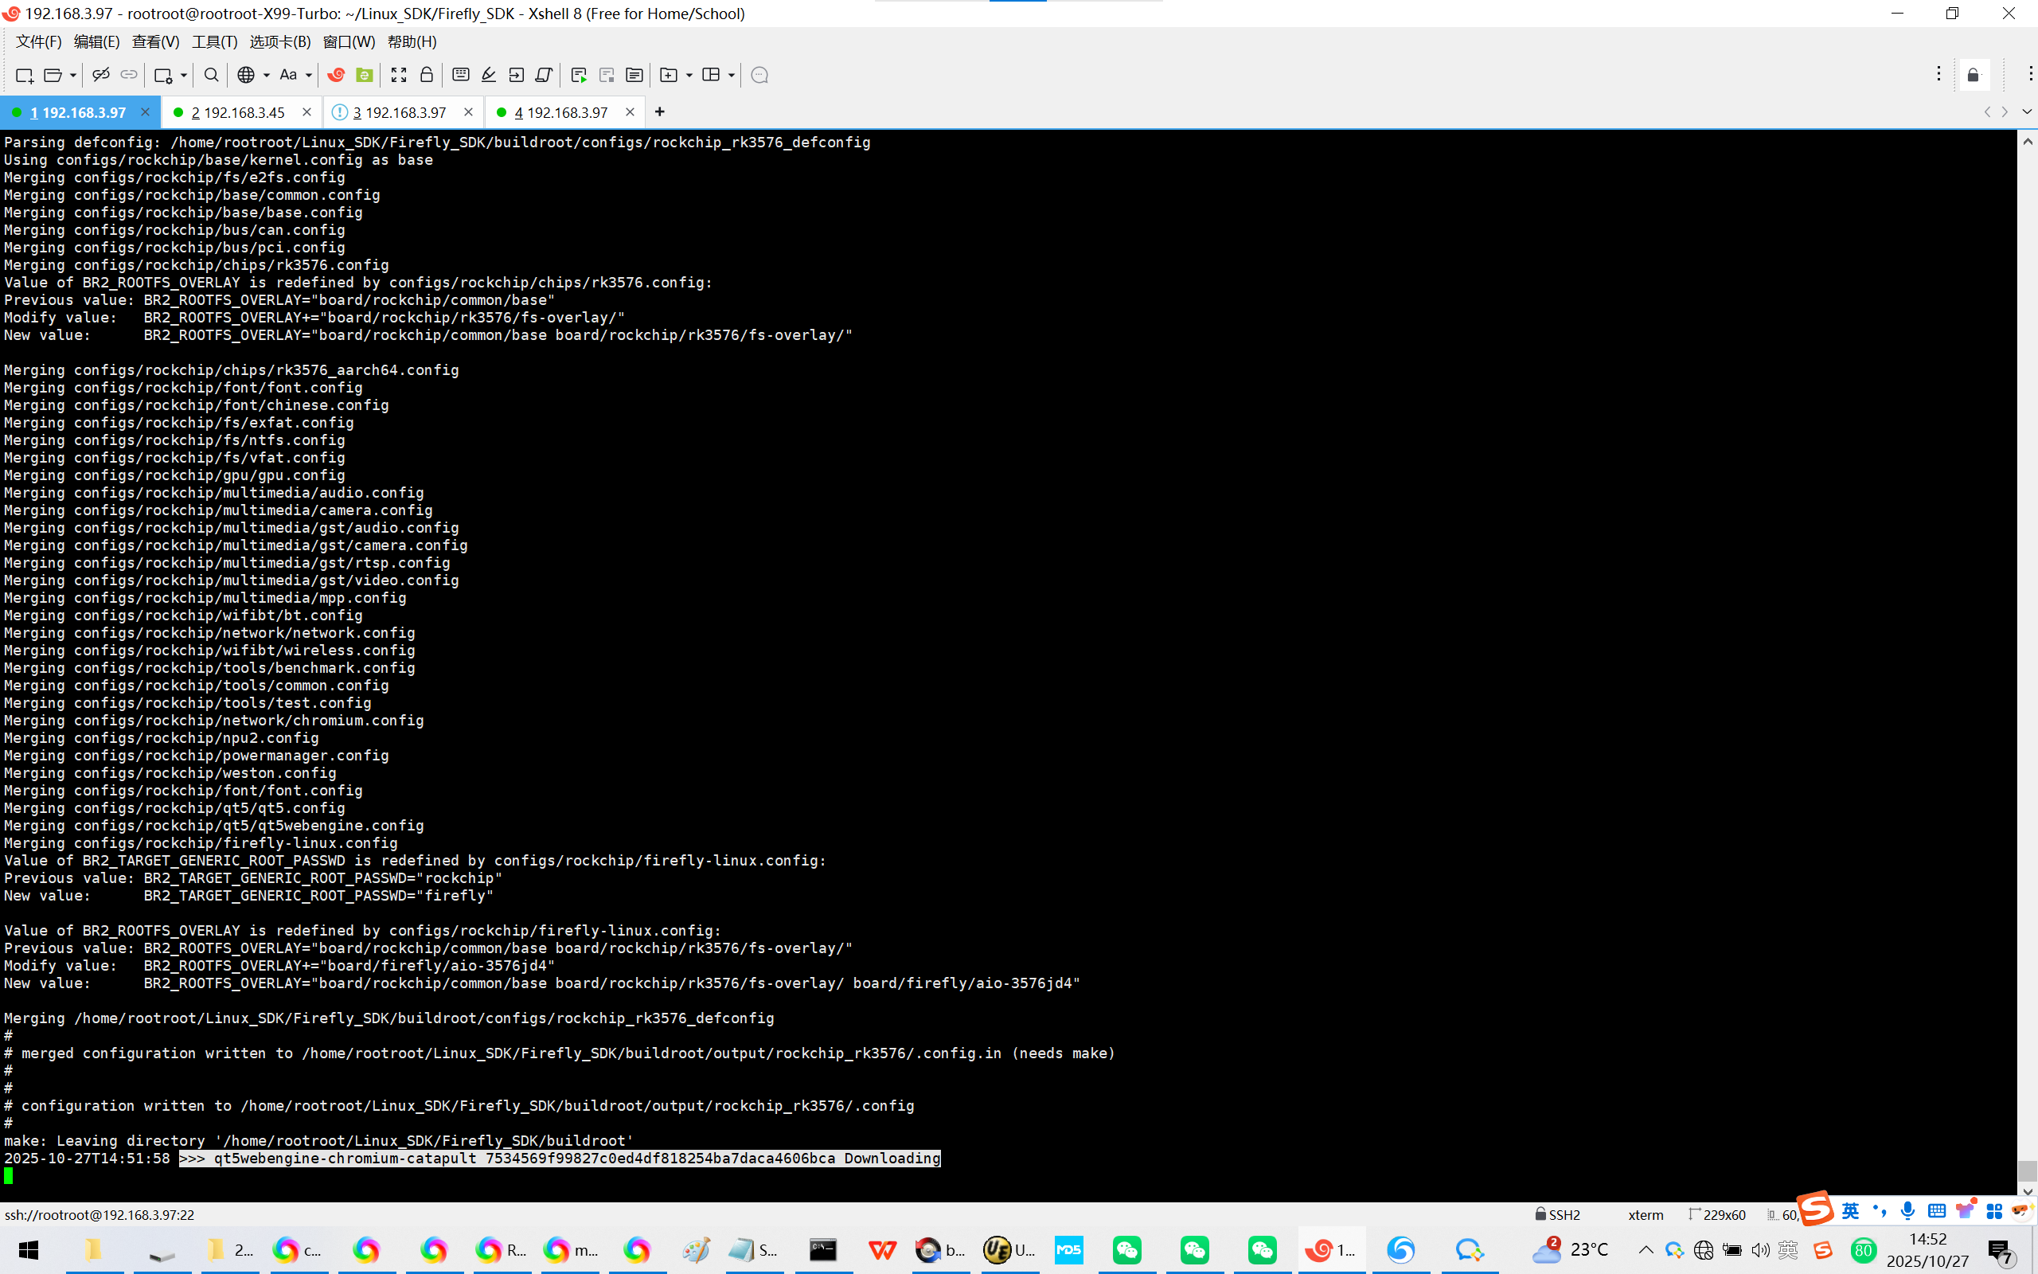Open the chat bubble icon in toolbar
Viewport: 2038px width, 1274px height.
coord(759,75)
